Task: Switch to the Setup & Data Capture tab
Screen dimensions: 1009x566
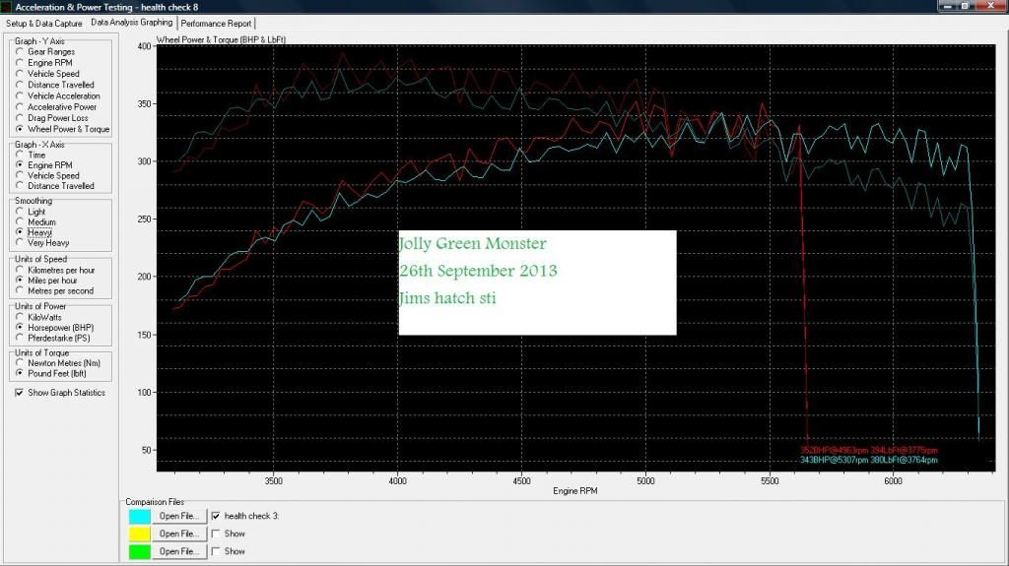Action: (x=43, y=23)
